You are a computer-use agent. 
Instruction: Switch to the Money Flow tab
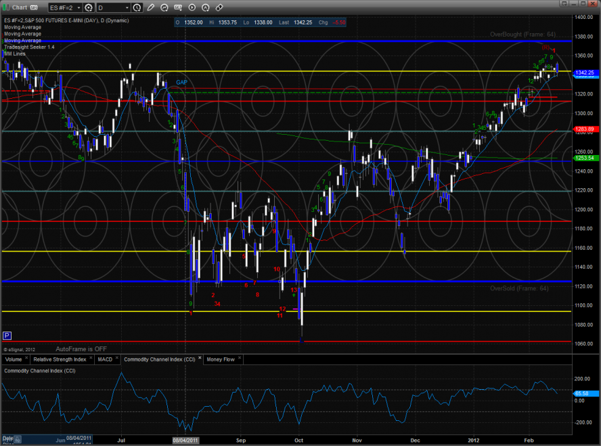(221, 359)
